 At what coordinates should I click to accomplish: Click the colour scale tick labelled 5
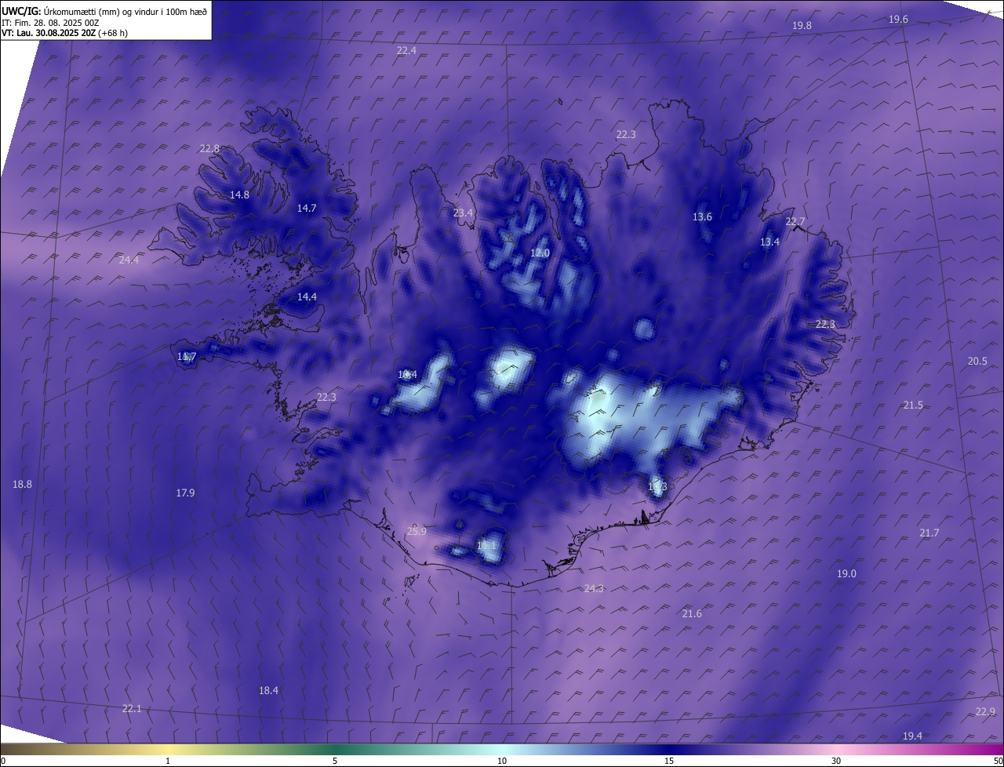(x=335, y=761)
